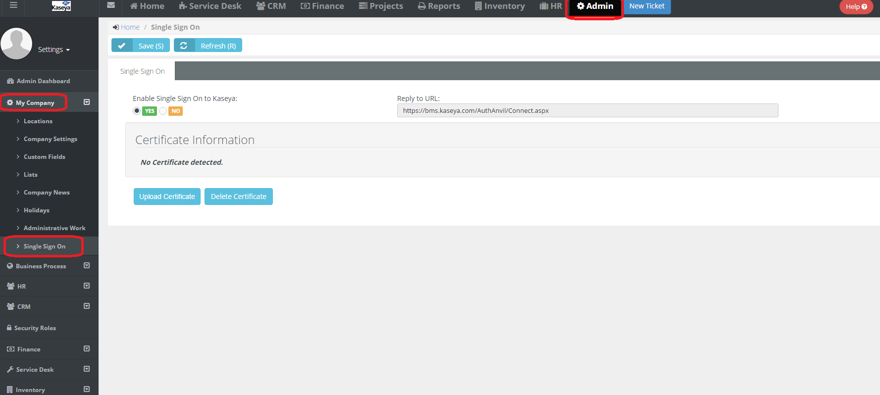Click the Lists chevron icon
880x395 pixels.
click(18, 175)
